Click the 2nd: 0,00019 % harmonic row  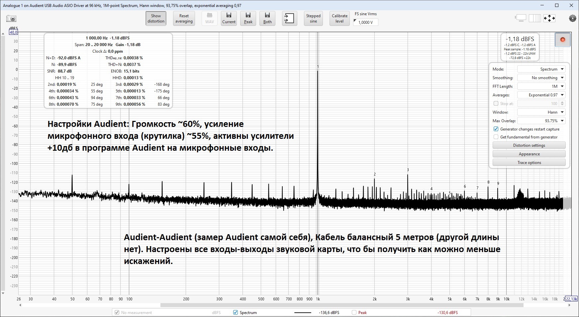[x=75, y=84]
